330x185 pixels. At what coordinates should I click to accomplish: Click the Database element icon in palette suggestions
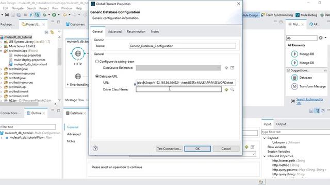(x=294, y=78)
